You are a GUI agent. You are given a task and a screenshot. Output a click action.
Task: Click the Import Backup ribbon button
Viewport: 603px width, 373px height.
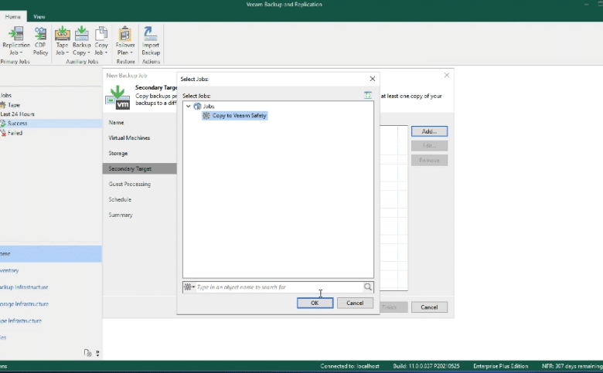point(151,41)
